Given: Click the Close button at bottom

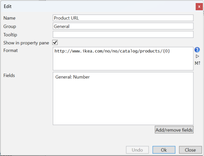Looking at the screenshot, I should 190,150.
